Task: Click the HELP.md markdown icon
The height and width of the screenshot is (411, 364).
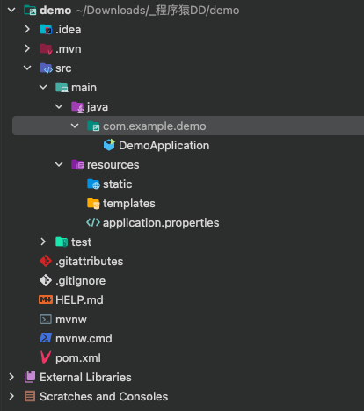Action: (x=46, y=299)
